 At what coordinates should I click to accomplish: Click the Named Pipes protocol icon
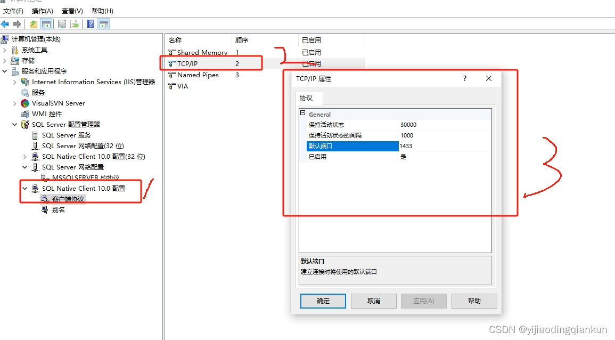click(172, 75)
